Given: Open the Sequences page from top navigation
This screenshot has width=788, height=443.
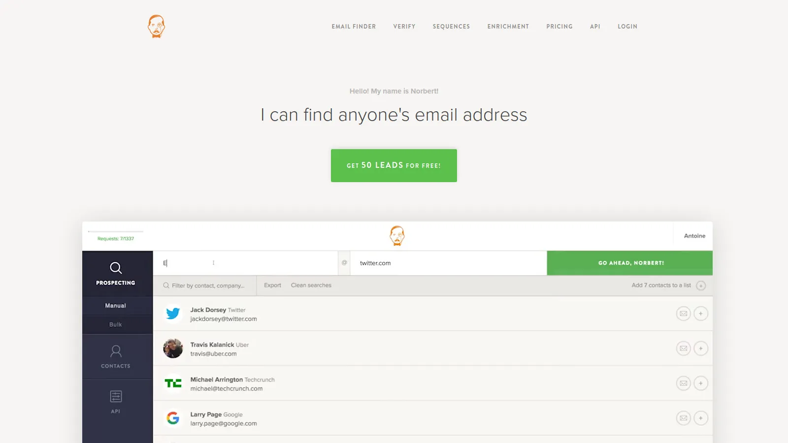Looking at the screenshot, I should tap(451, 27).
